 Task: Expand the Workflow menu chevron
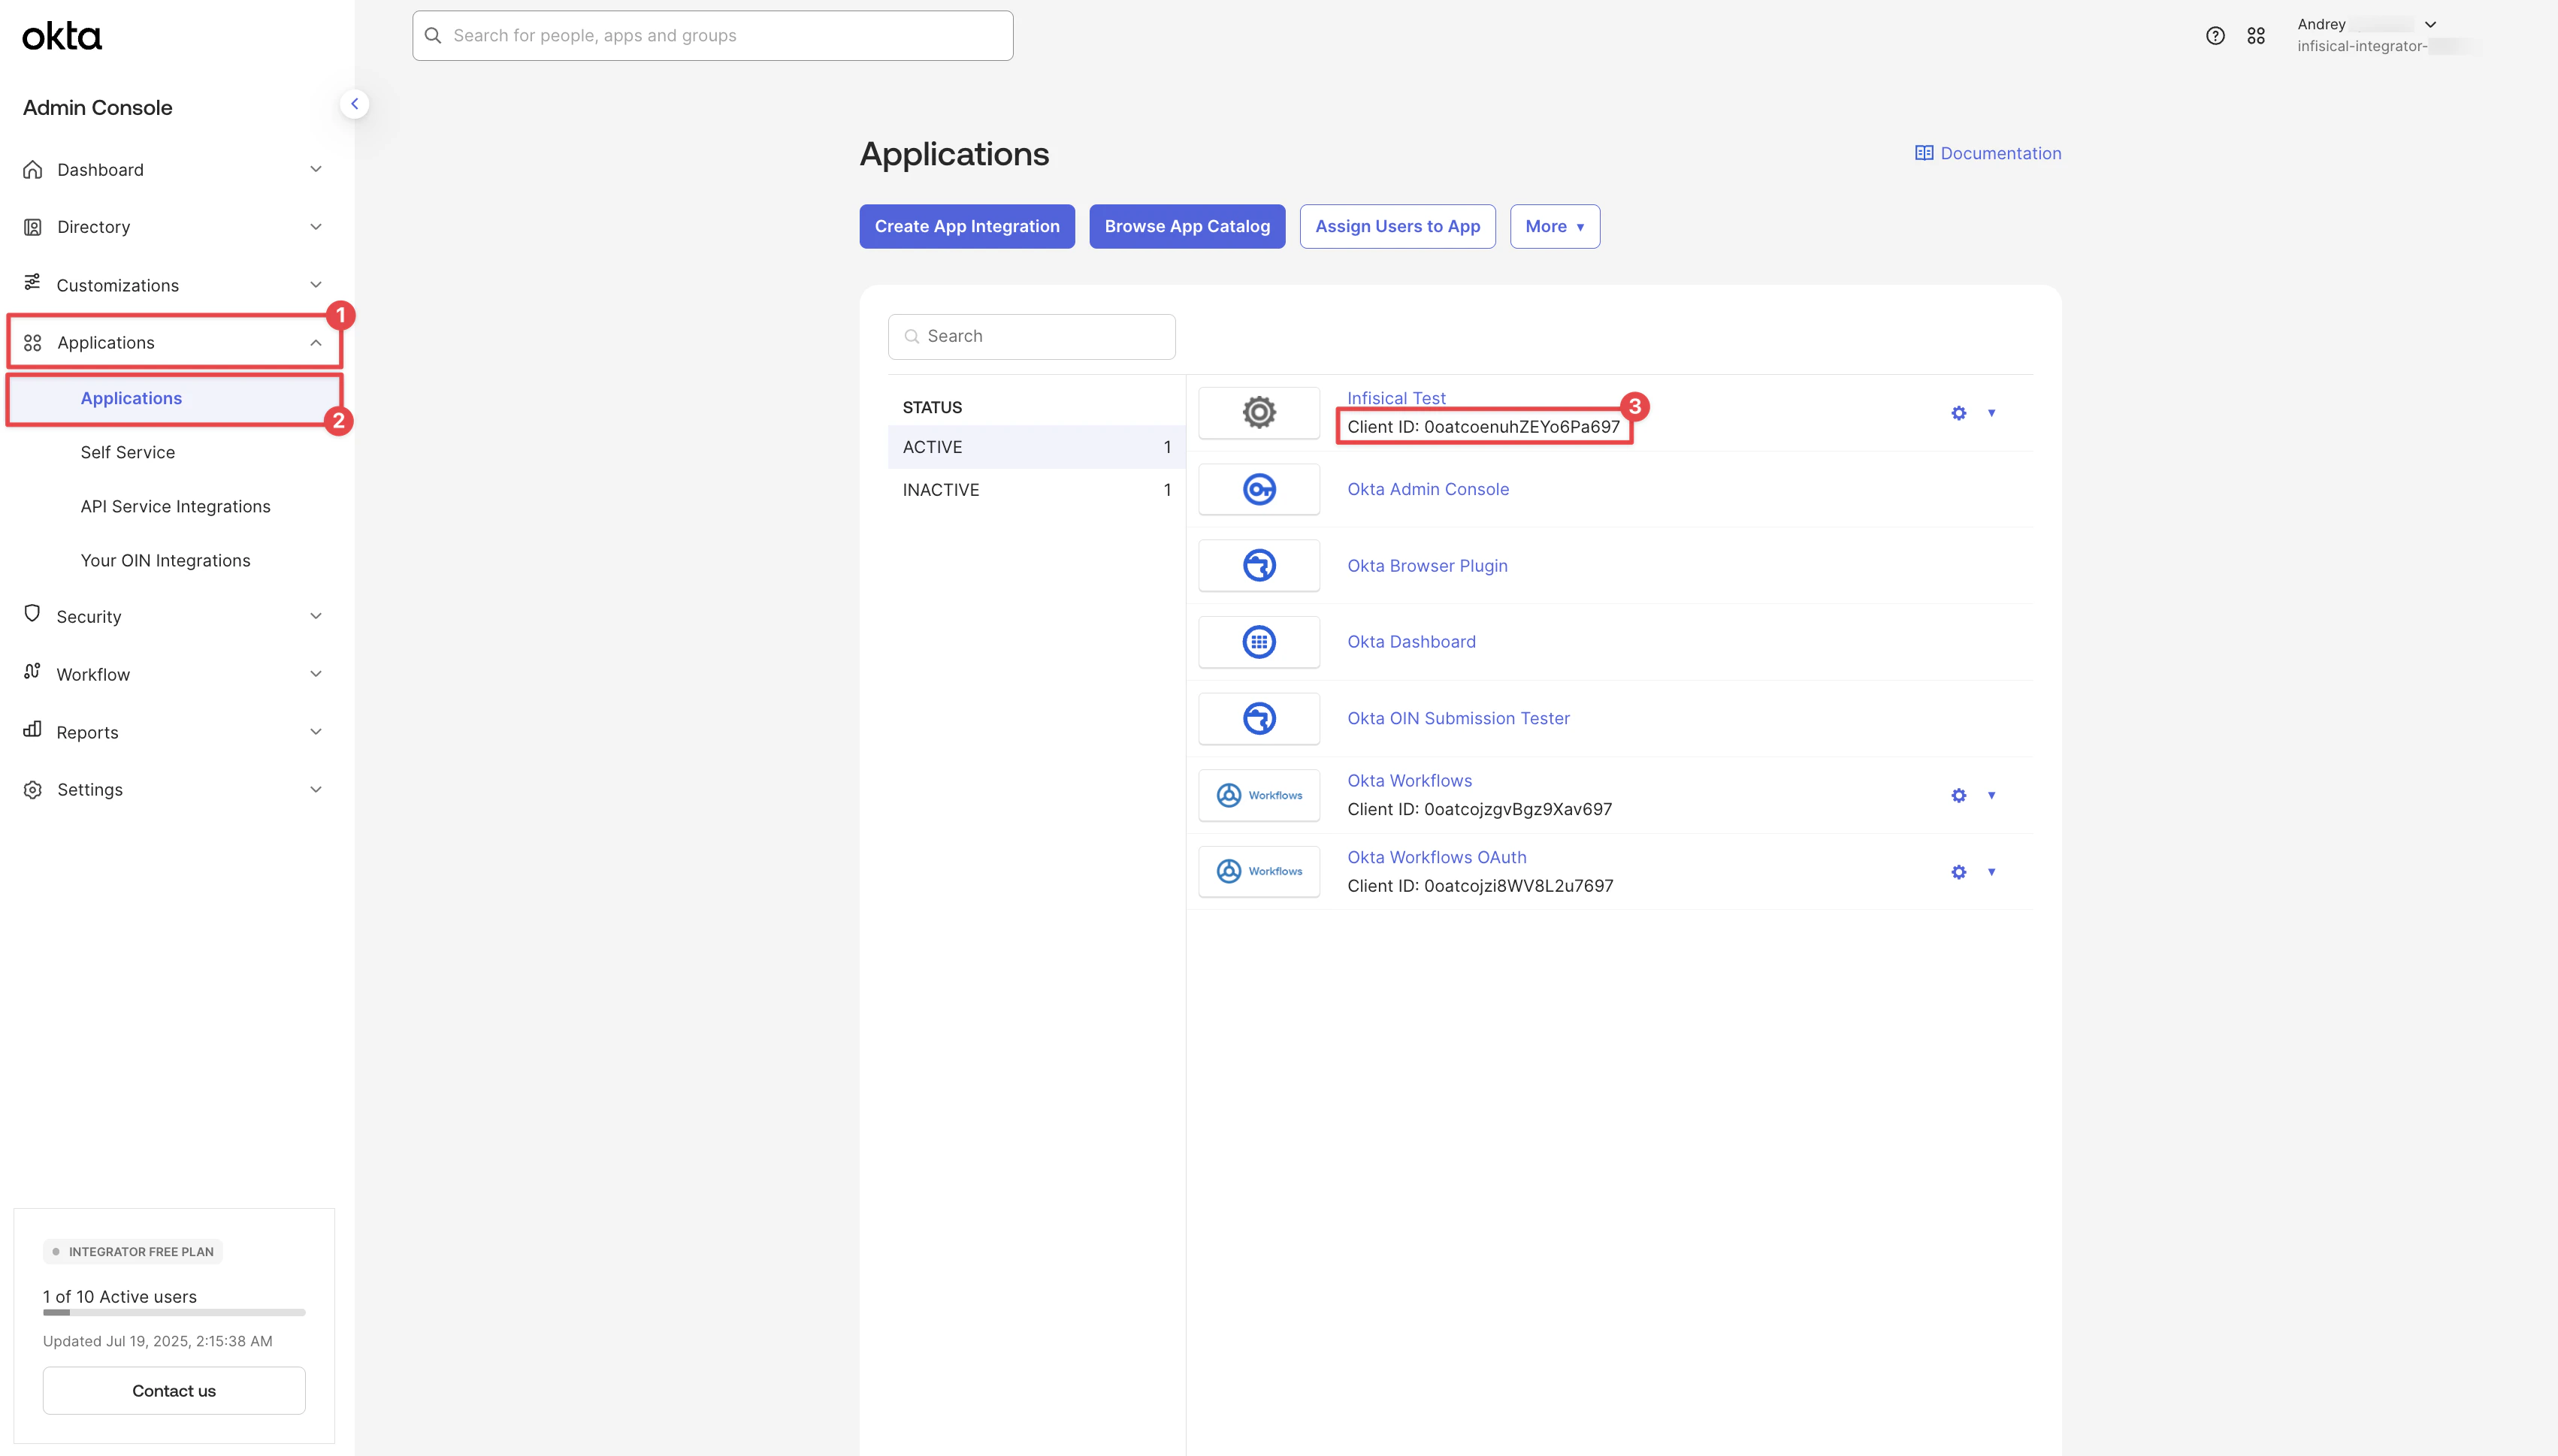pos(316,674)
